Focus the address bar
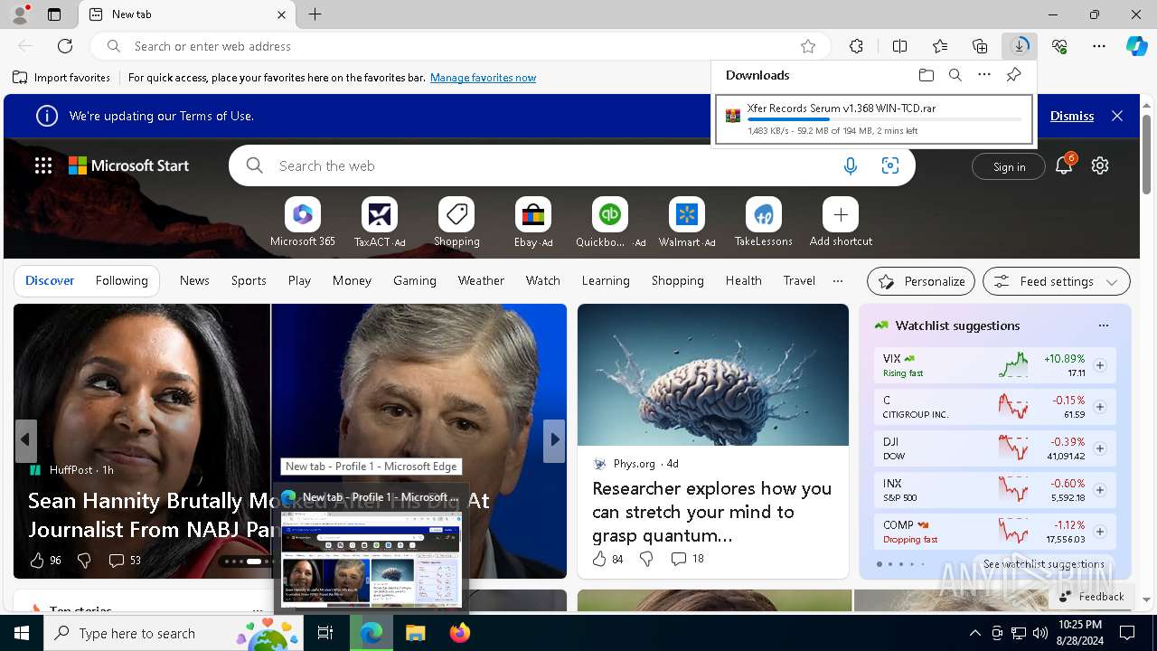The width and height of the screenshot is (1157, 651). click(x=459, y=46)
